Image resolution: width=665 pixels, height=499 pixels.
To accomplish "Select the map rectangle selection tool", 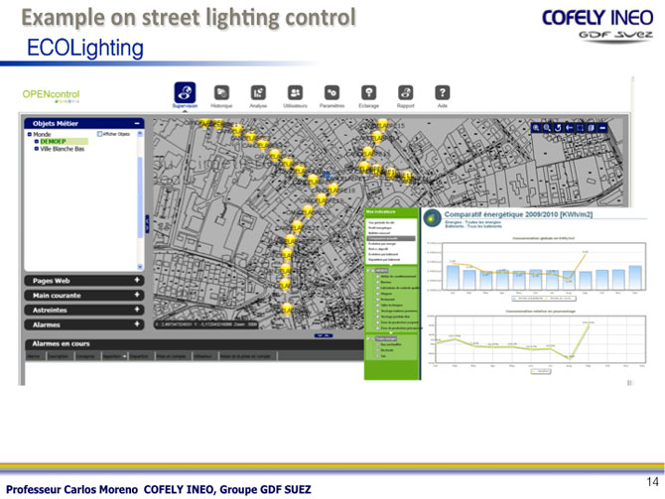I will click(x=581, y=128).
